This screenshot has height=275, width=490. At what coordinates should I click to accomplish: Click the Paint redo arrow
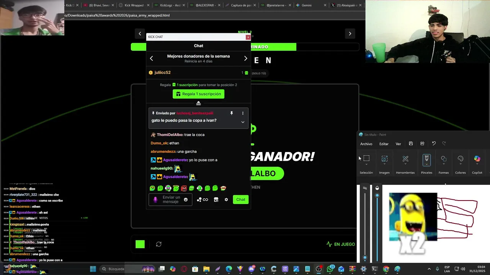click(444, 144)
